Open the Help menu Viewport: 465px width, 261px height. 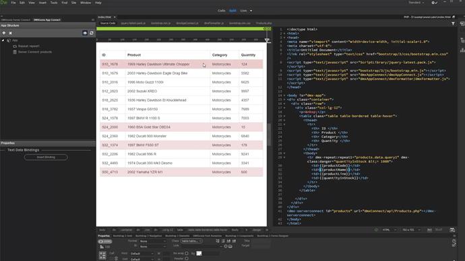click(98, 3)
